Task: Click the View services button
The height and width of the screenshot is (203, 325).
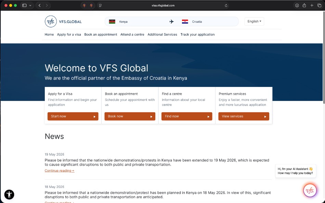Action: tap(244, 116)
